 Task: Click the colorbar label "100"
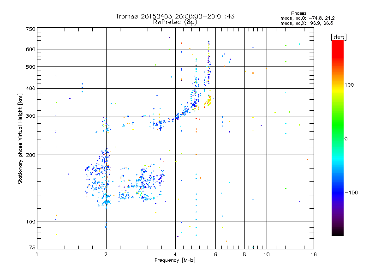[349, 85]
